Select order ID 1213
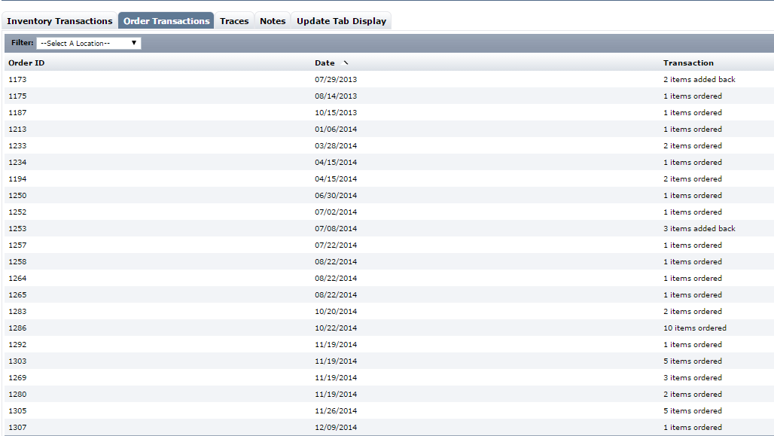 [x=17, y=129]
